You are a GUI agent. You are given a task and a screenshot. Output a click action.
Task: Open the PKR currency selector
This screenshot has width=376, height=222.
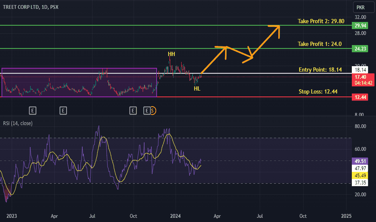tap(363, 7)
